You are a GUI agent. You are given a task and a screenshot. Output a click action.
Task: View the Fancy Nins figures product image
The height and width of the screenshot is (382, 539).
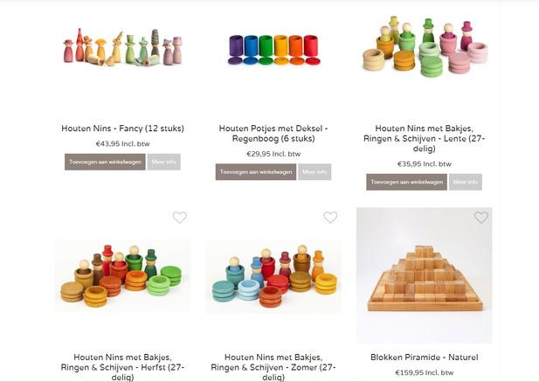pos(122,48)
